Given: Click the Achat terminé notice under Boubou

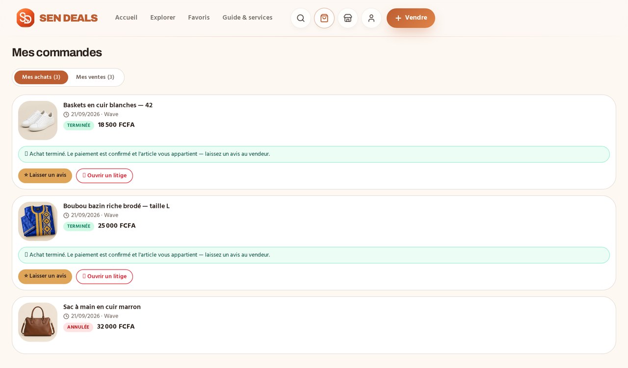Looking at the screenshot, I should [314, 255].
